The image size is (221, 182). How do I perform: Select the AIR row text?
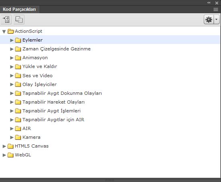click(26, 128)
